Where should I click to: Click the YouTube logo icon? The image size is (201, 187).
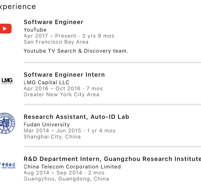[6, 28]
